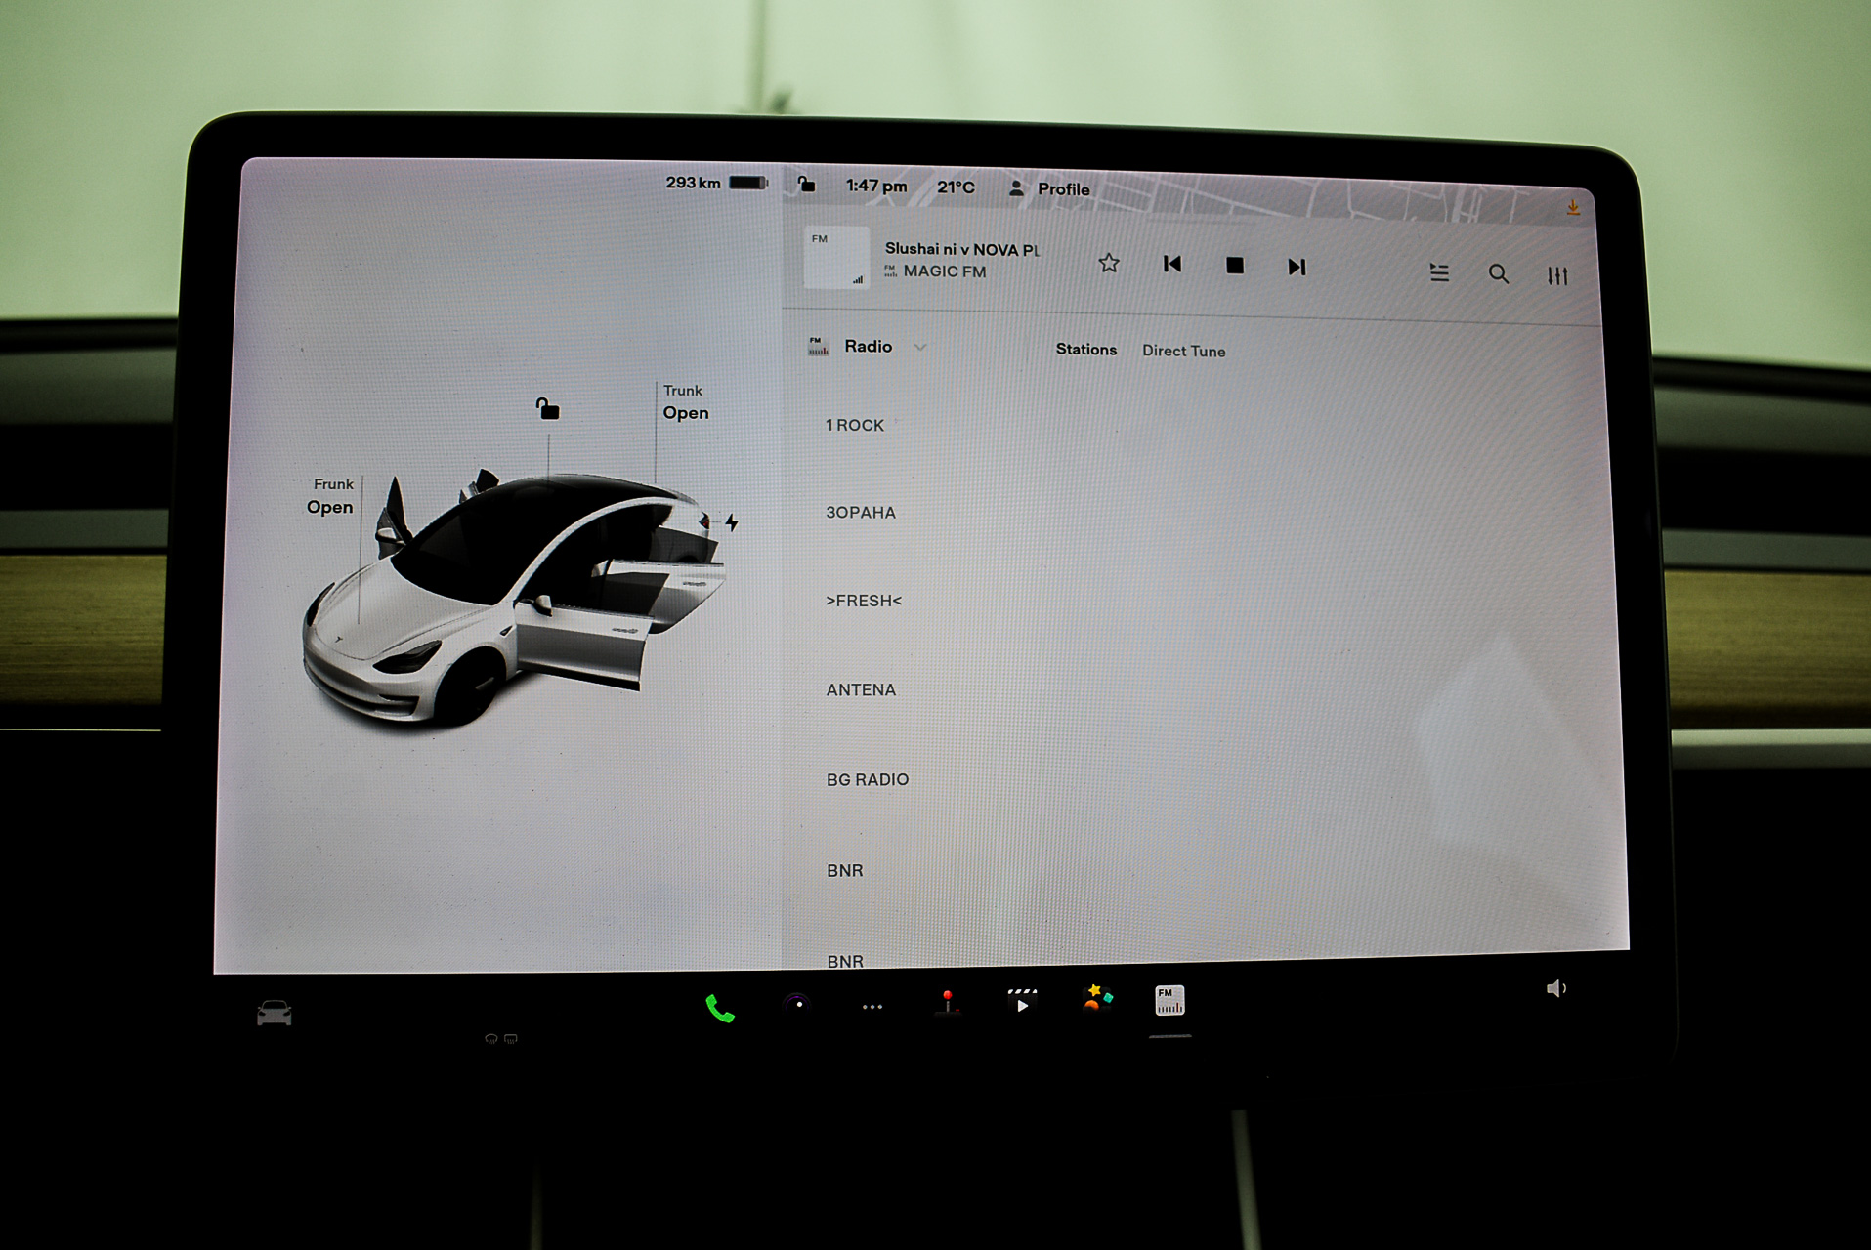Screen dimensions: 1871x1250
Task: Open the Theater clapperboard app
Action: click(x=1022, y=1001)
